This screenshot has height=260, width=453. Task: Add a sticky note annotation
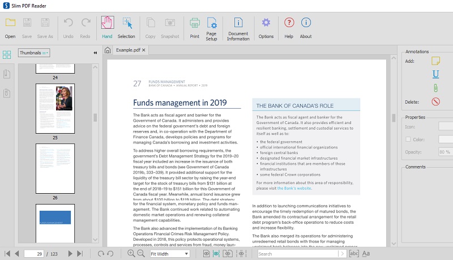[x=435, y=61]
